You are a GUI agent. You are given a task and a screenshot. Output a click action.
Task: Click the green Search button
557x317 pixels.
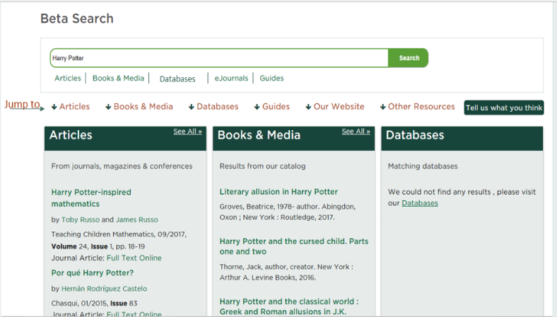pos(408,58)
